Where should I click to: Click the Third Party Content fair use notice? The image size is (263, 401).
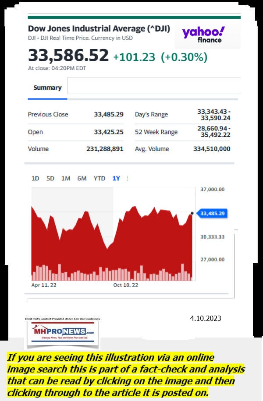coord(62,319)
